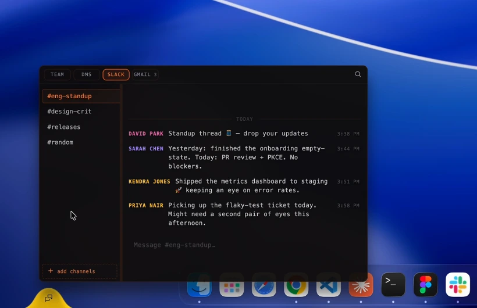Launch Safari from the dock
This screenshot has width=477, height=308.
264,285
